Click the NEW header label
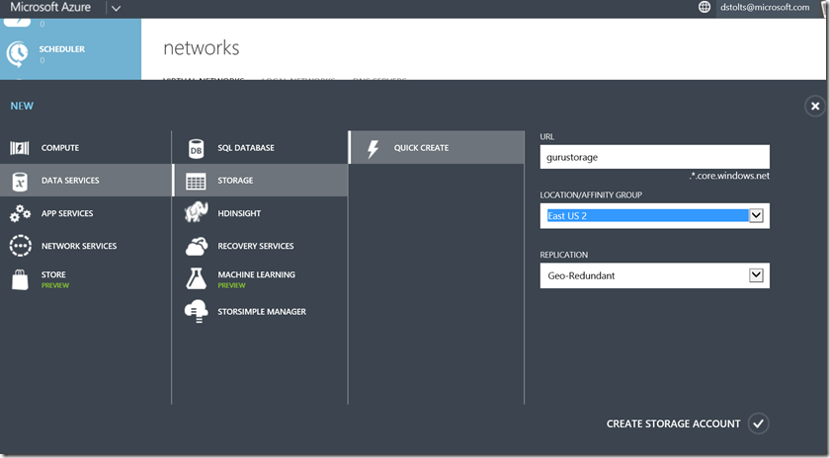This screenshot has height=458, width=830. (22, 106)
